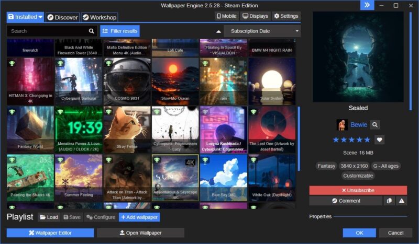Screen dimensions: 419x244
Task: Load a saved playlist
Action: [49, 217]
